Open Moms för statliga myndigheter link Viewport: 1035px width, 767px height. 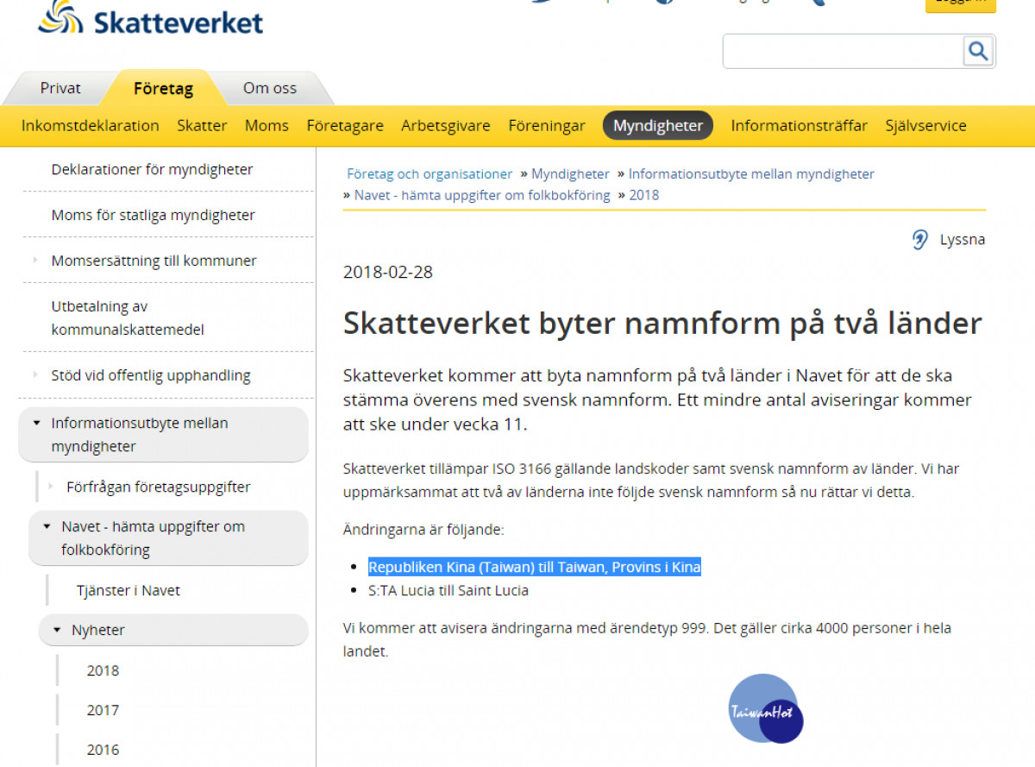pyautogui.click(x=153, y=216)
